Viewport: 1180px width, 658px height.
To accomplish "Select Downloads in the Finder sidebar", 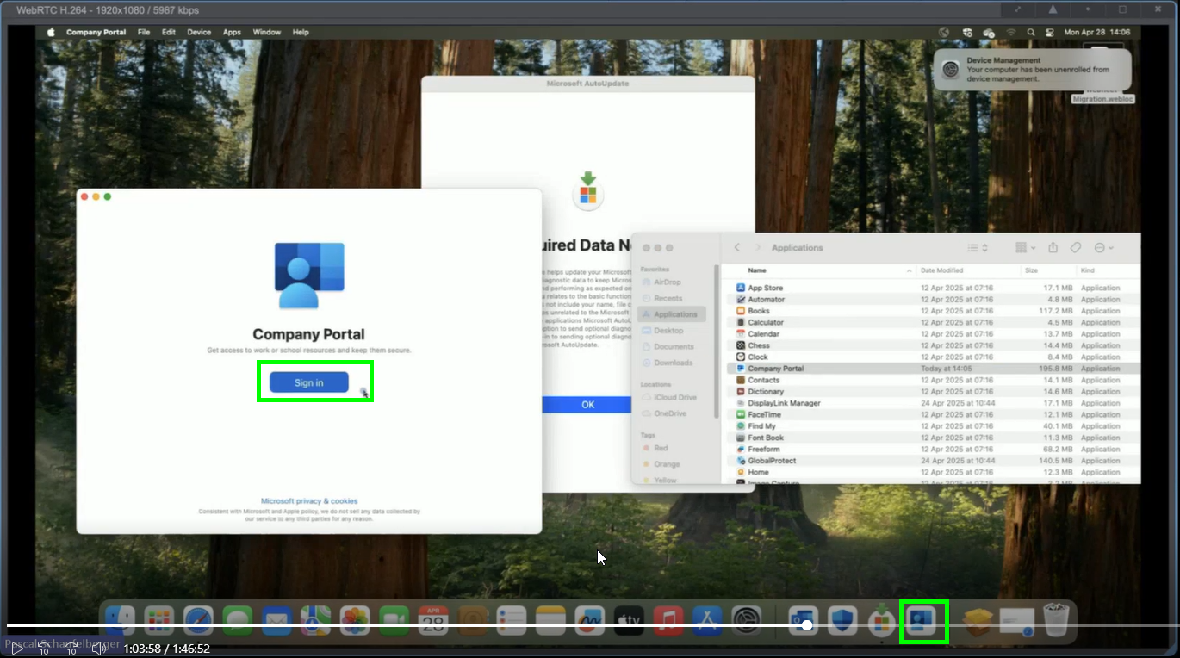I will coord(673,363).
